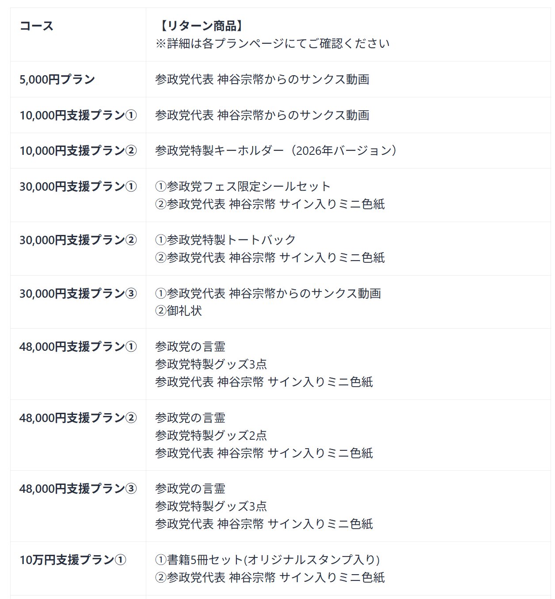Click the サンクス動画 text in the 5,000円プラン row
Screen dimensions: 555x599
point(262,79)
